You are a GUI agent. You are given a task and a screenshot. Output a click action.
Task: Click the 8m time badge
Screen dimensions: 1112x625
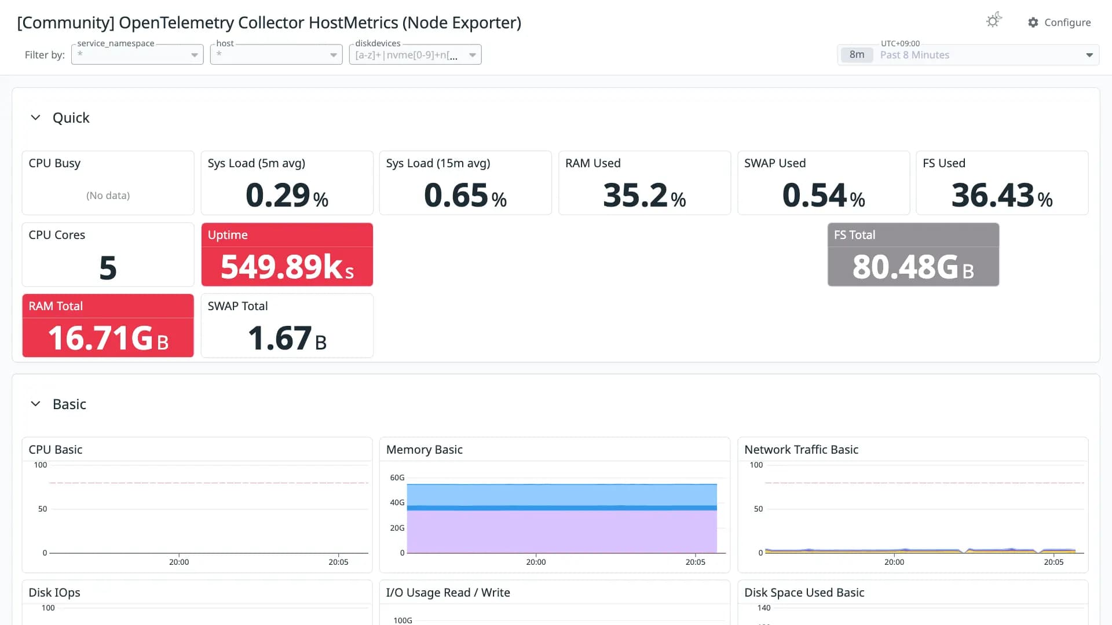point(857,55)
